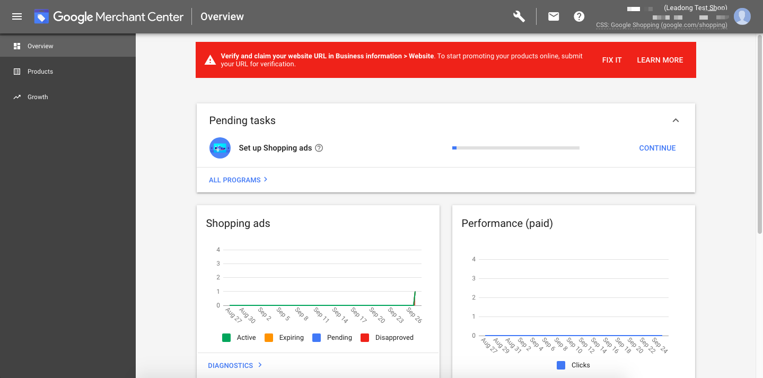763x378 pixels.
Task: Click the user profile avatar
Action: [x=742, y=16]
